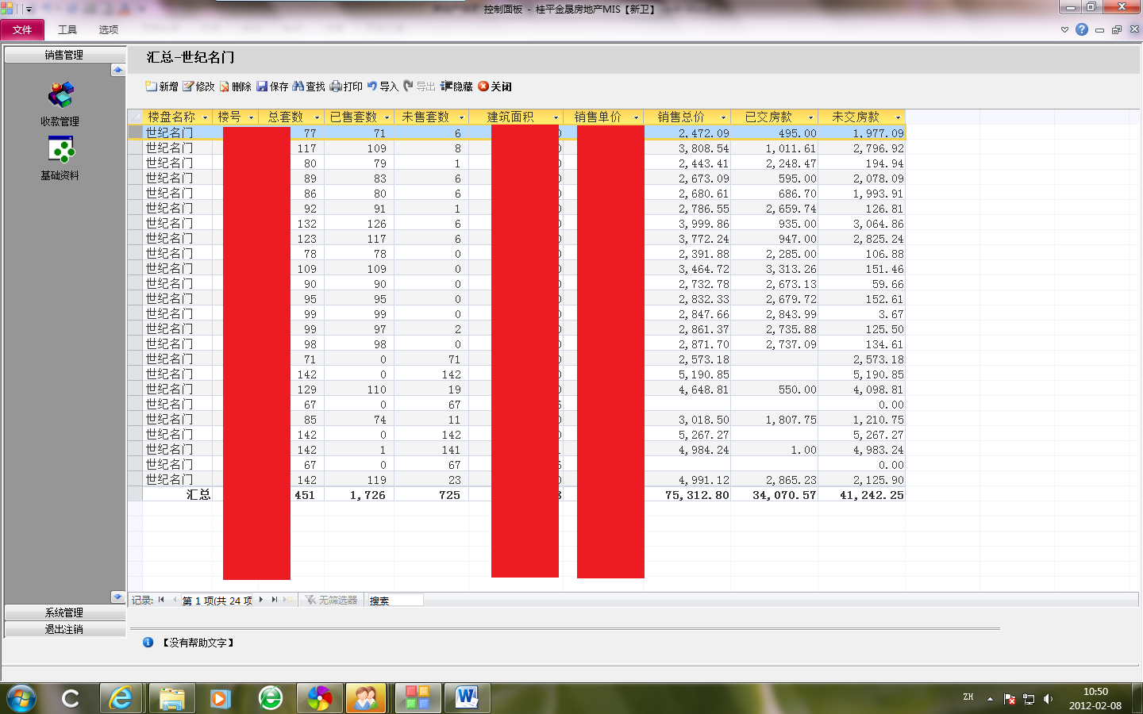The height and width of the screenshot is (714, 1143).
Task: Open Windows Explorer folder in taskbar
Action: coord(171,698)
